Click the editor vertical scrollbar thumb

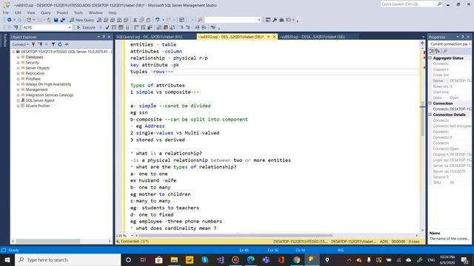pyautogui.click(x=422, y=119)
